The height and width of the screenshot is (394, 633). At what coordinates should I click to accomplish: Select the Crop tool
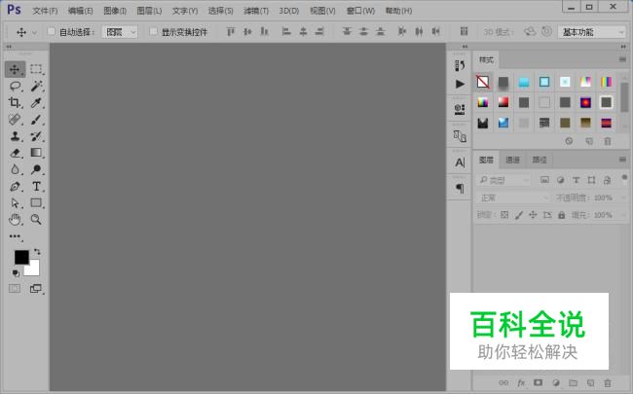tap(15, 102)
